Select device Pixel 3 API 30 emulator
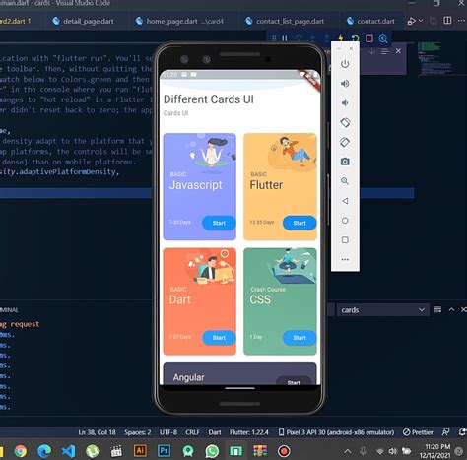This screenshot has width=467, height=460. coord(336,432)
